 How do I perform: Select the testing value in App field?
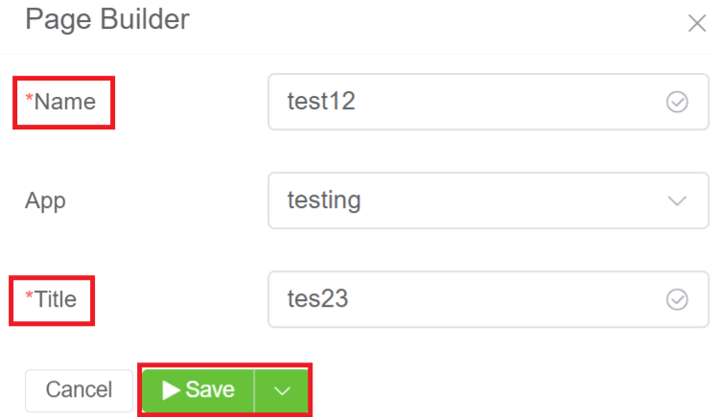[x=324, y=201]
